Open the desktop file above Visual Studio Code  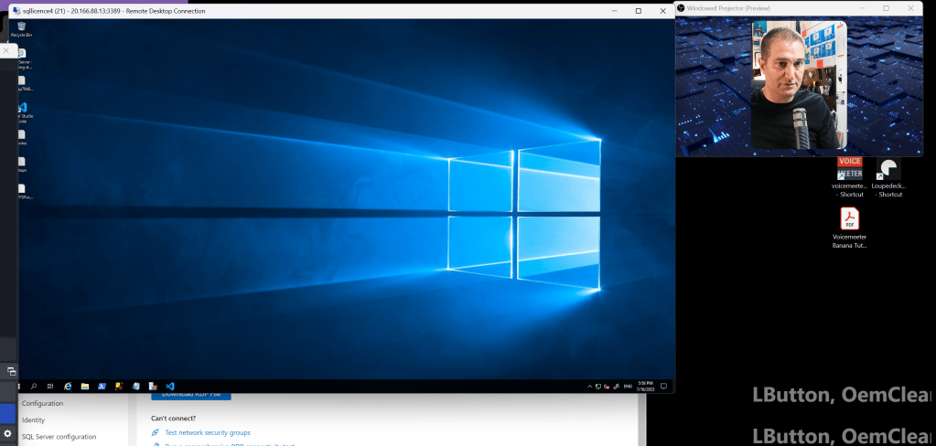pos(22,83)
